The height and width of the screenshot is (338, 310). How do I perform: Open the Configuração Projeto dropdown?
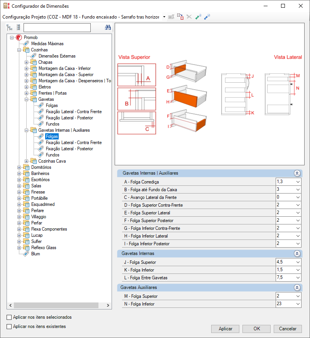[x=164, y=17]
